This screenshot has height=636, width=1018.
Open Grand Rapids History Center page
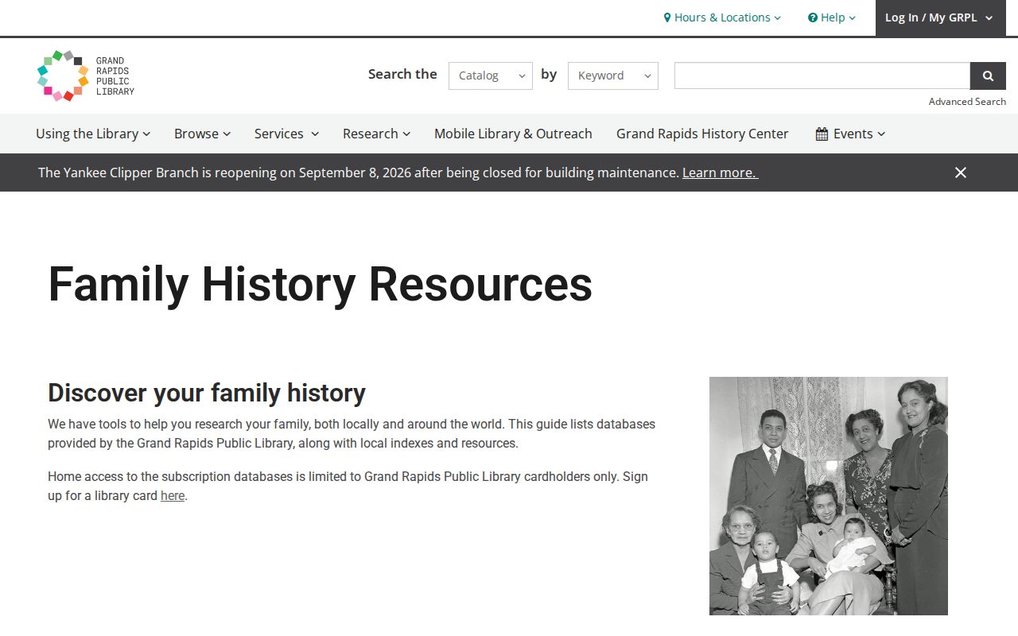(702, 134)
